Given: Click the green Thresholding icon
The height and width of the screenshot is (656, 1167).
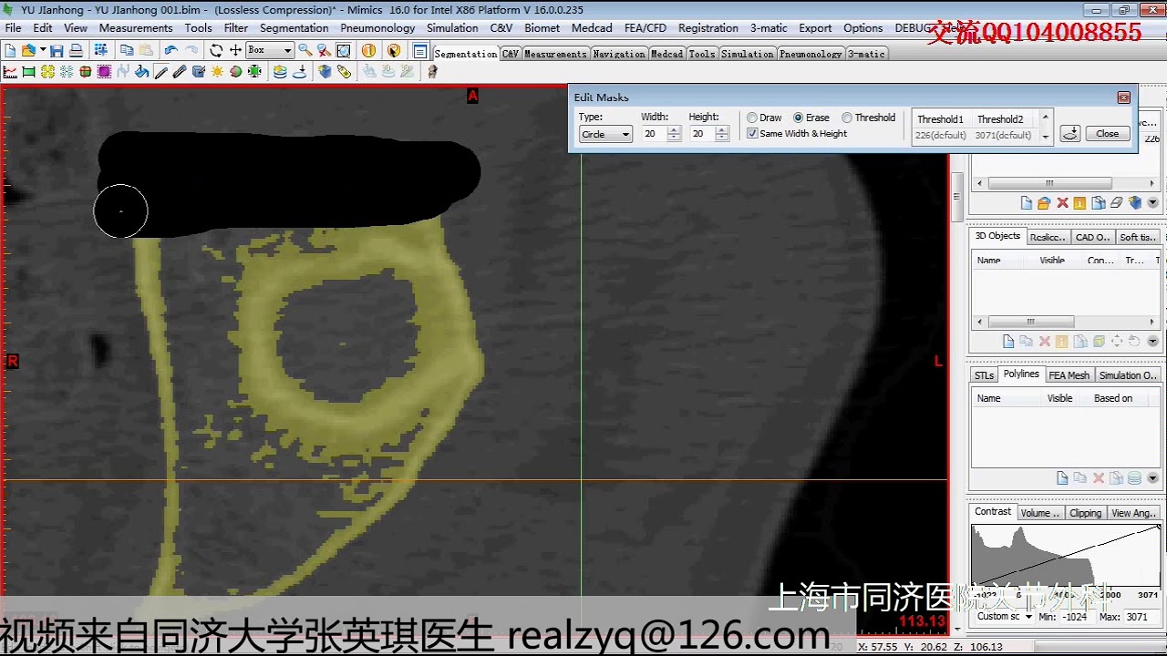Looking at the screenshot, I should click(29, 72).
